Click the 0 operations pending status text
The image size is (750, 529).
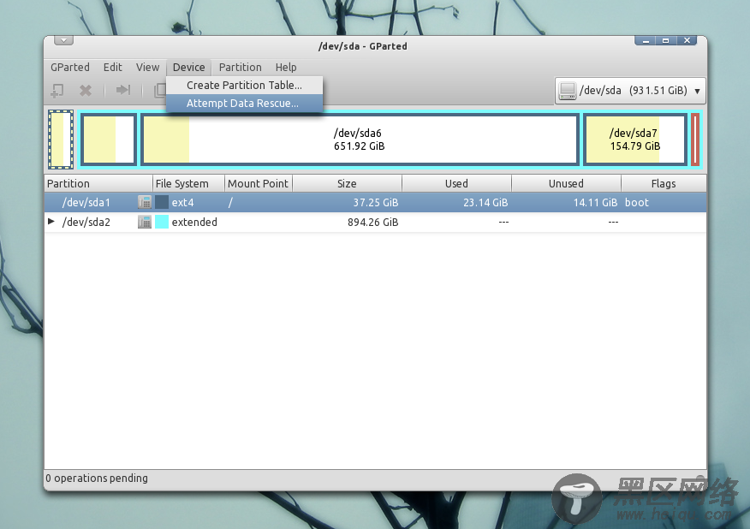click(x=97, y=478)
